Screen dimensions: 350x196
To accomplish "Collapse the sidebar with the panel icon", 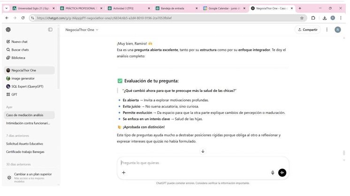I will (x=50, y=30).
